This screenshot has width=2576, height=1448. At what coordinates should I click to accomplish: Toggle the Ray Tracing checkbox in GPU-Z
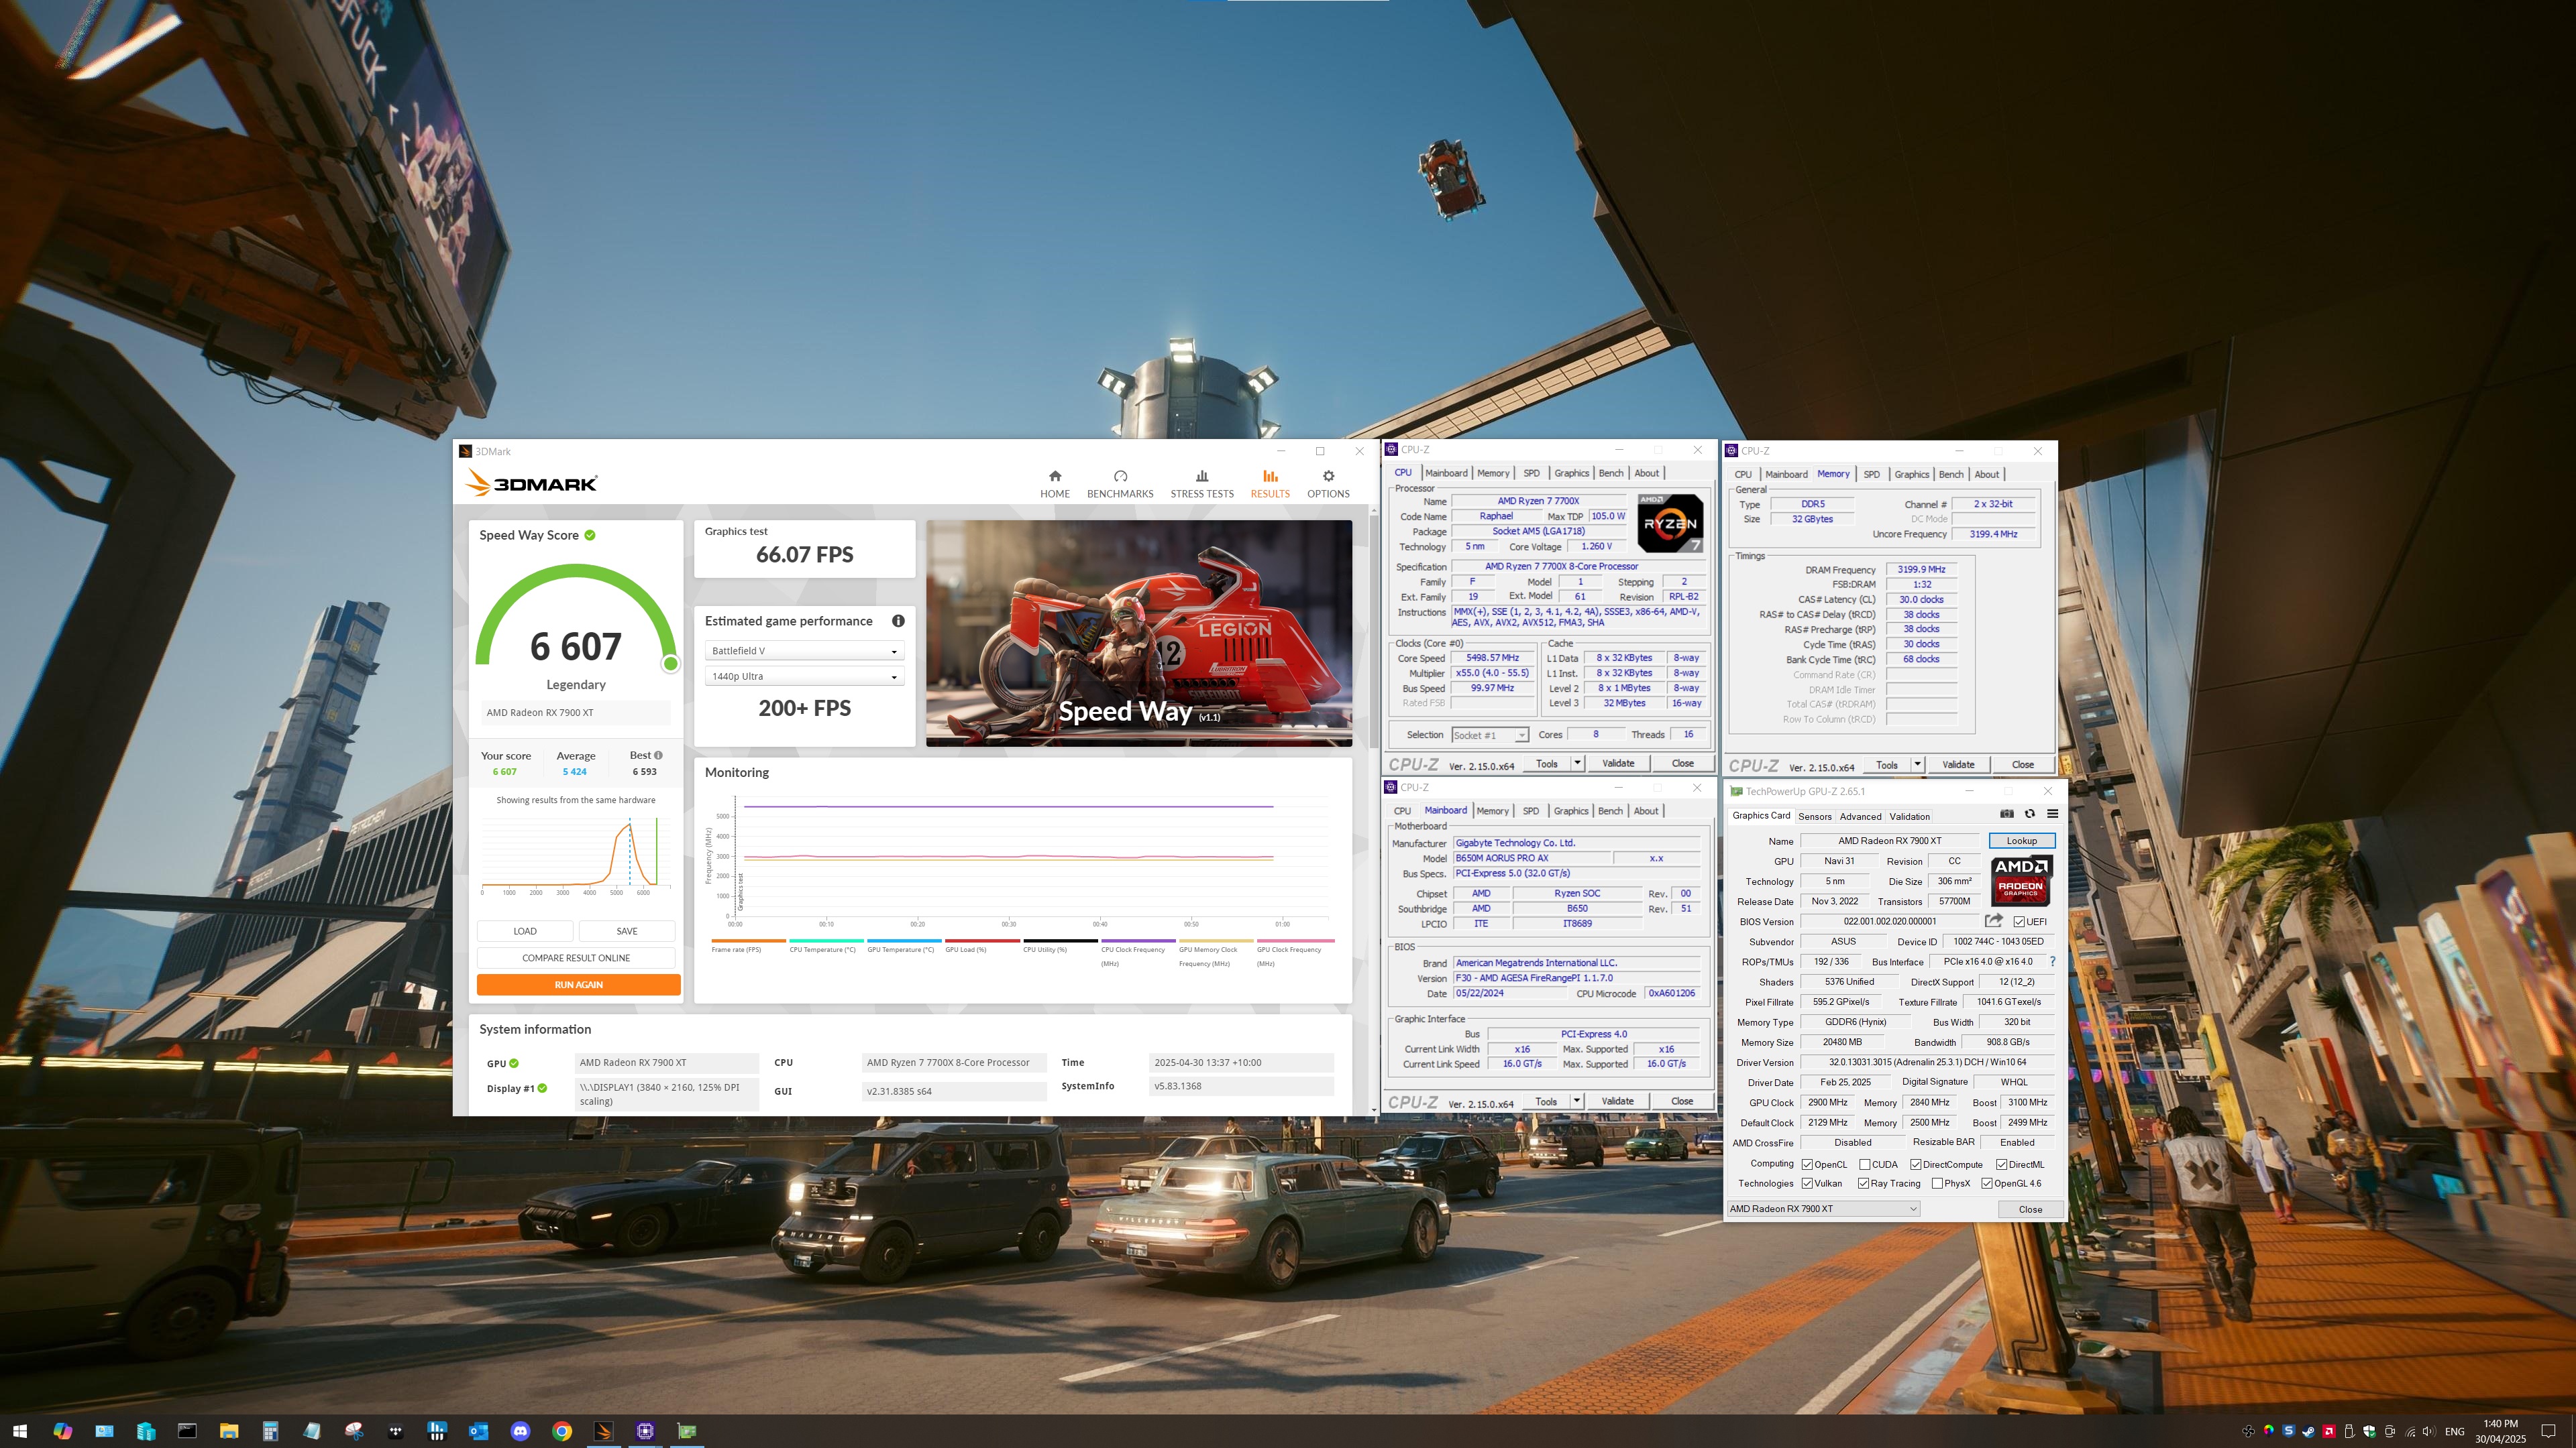[1864, 1183]
